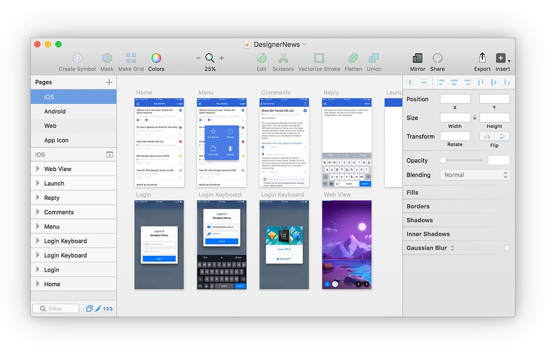Screen dimensions: 552x352
Task: Click the Position X field
Action: pyautogui.click(x=455, y=99)
